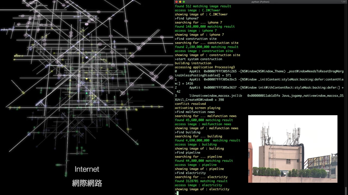Click '>start system construction' command

tap(198, 59)
